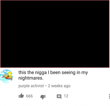Open replies via the speech bubble icon
110x106 pixels.
pos(59,96)
